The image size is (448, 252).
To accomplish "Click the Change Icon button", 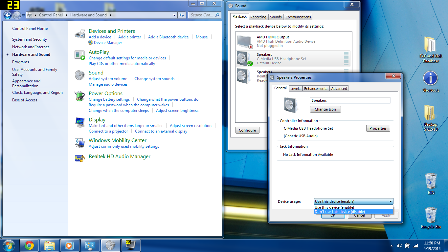I will click(x=325, y=109).
